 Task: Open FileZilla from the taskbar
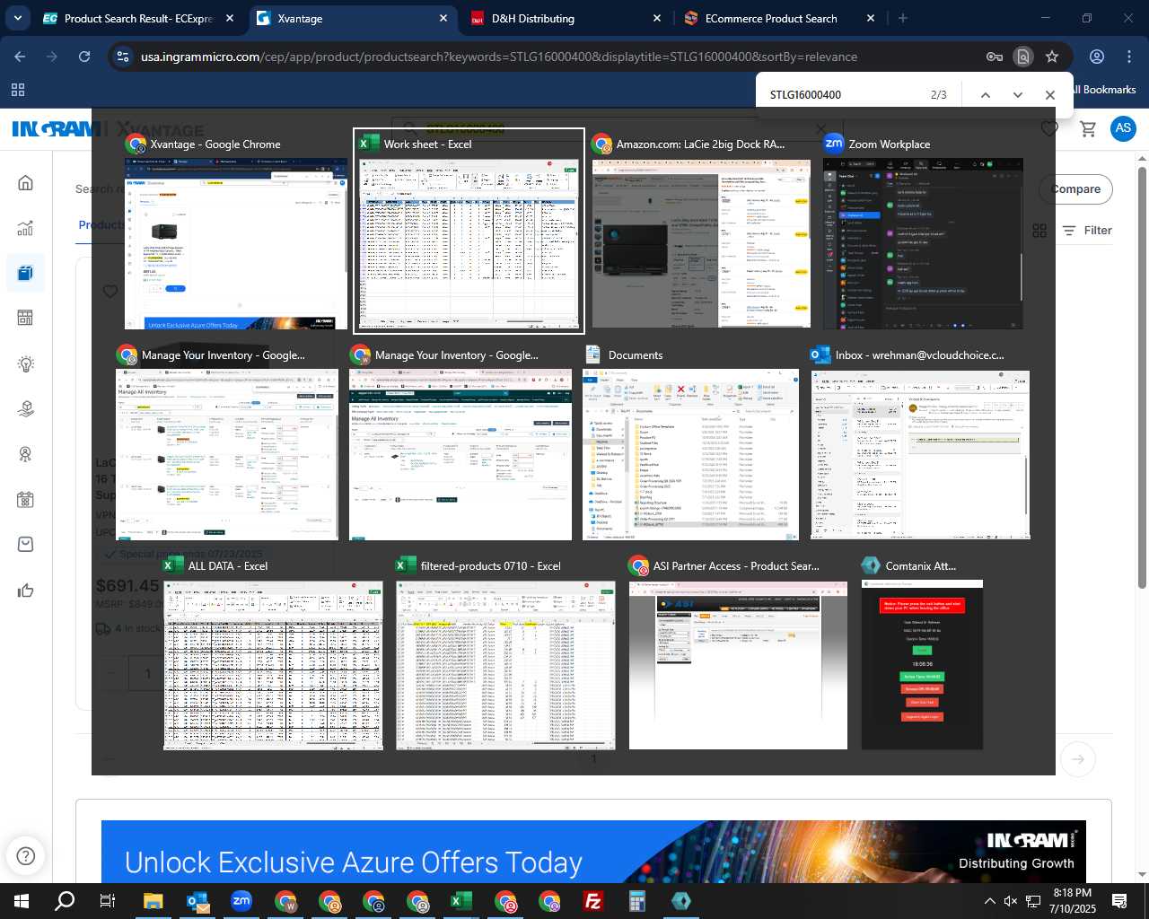pyautogui.click(x=593, y=901)
